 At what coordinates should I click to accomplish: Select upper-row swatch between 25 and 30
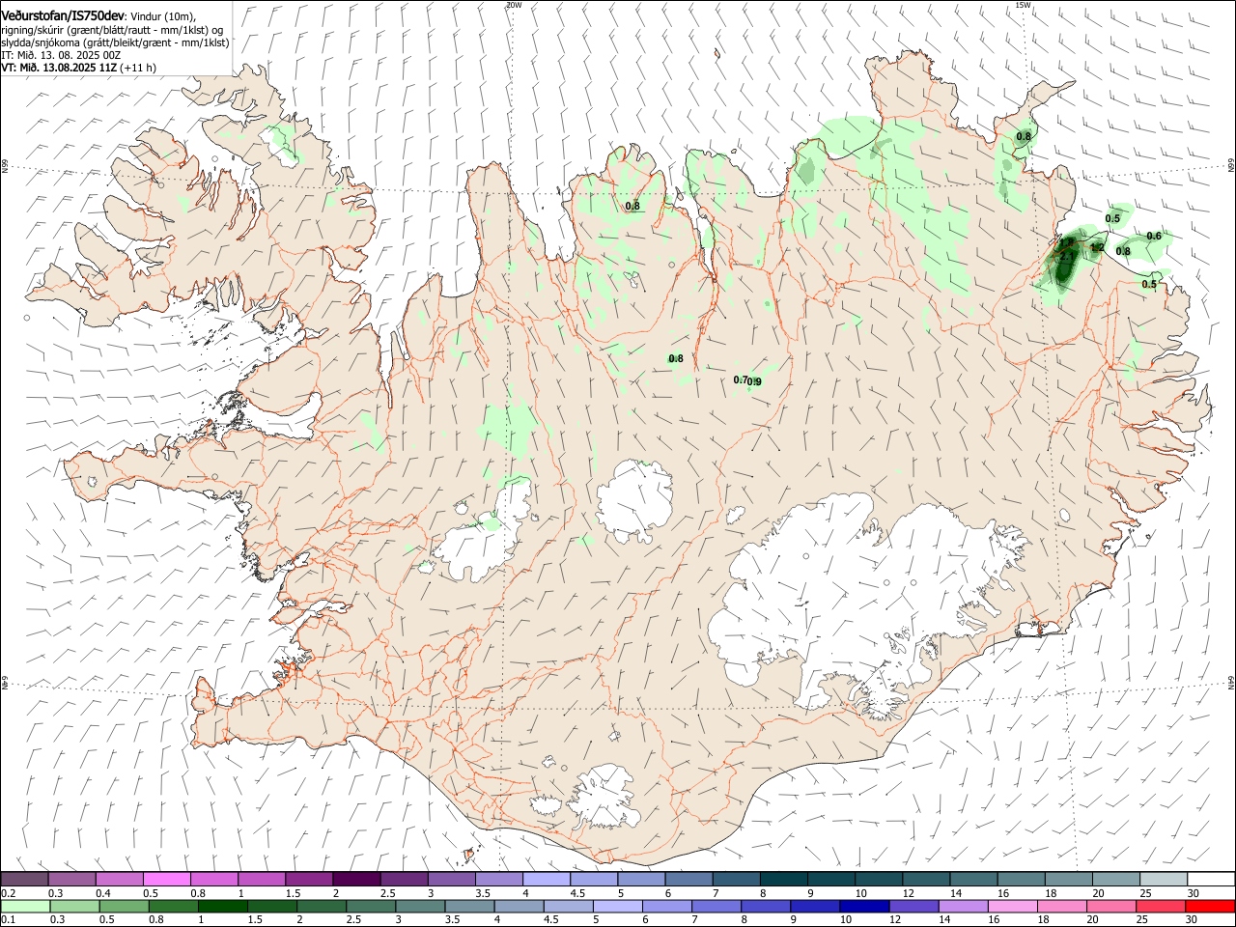point(1164,879)
